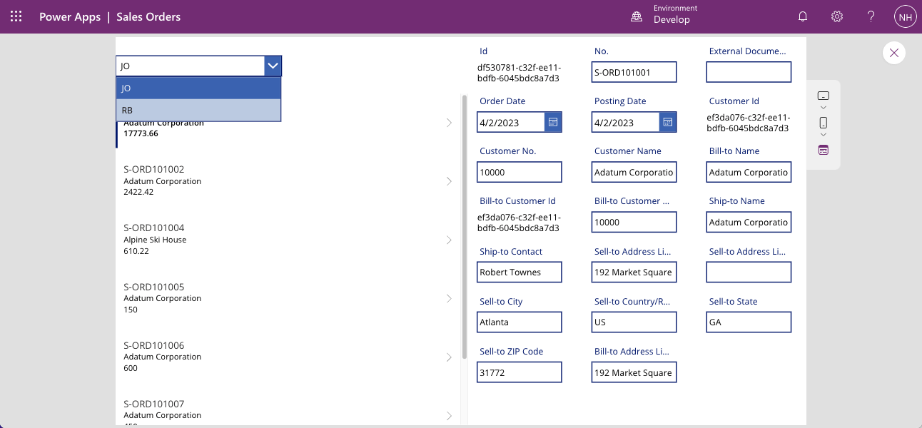Image resolution: width=922 pixels, height=428 pixels.
Task: Click the Bill-to Name field
Action: click(x=749, y=172)
